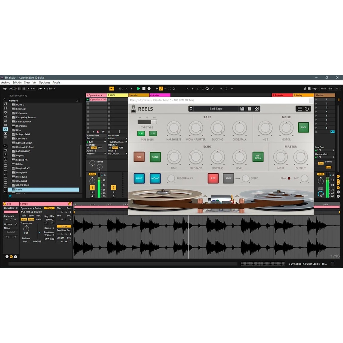This screenshot has height=343, width=343.
Task: Click the Transpose knob in Sample panel
Action: 26,229
